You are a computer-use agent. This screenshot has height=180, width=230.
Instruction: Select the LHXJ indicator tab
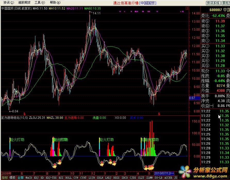coord(108,178)
